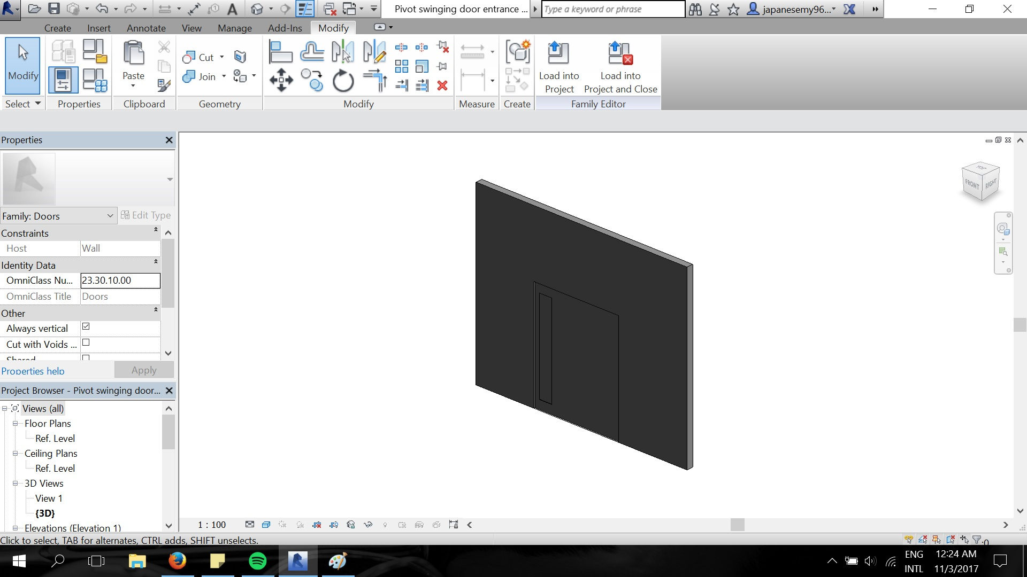The width and height of the screenshot is (1027, 577).
Task: Select View 1 in Project Browser
Action: tap(49, 498)
